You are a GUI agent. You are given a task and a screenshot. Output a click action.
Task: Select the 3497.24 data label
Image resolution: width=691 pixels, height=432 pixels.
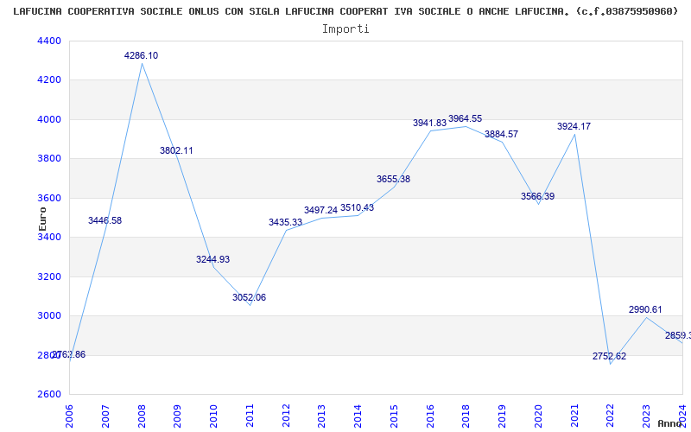[320, 210]
